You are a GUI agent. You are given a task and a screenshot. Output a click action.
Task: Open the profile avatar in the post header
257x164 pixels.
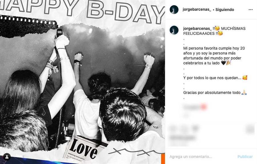pyautogui.click(x=174, y=9)
